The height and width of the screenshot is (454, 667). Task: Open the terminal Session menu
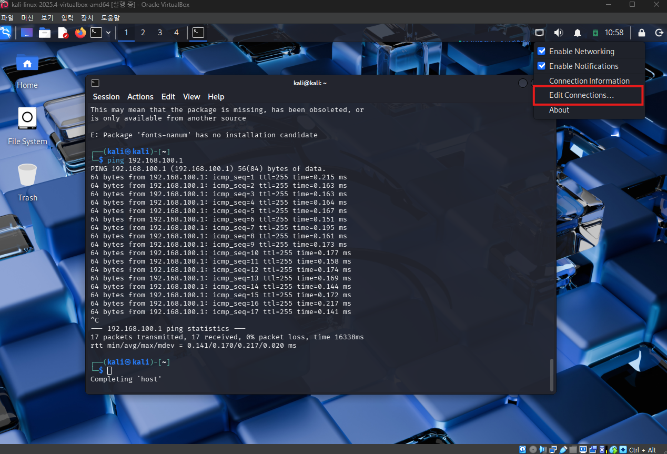point(106,97)
